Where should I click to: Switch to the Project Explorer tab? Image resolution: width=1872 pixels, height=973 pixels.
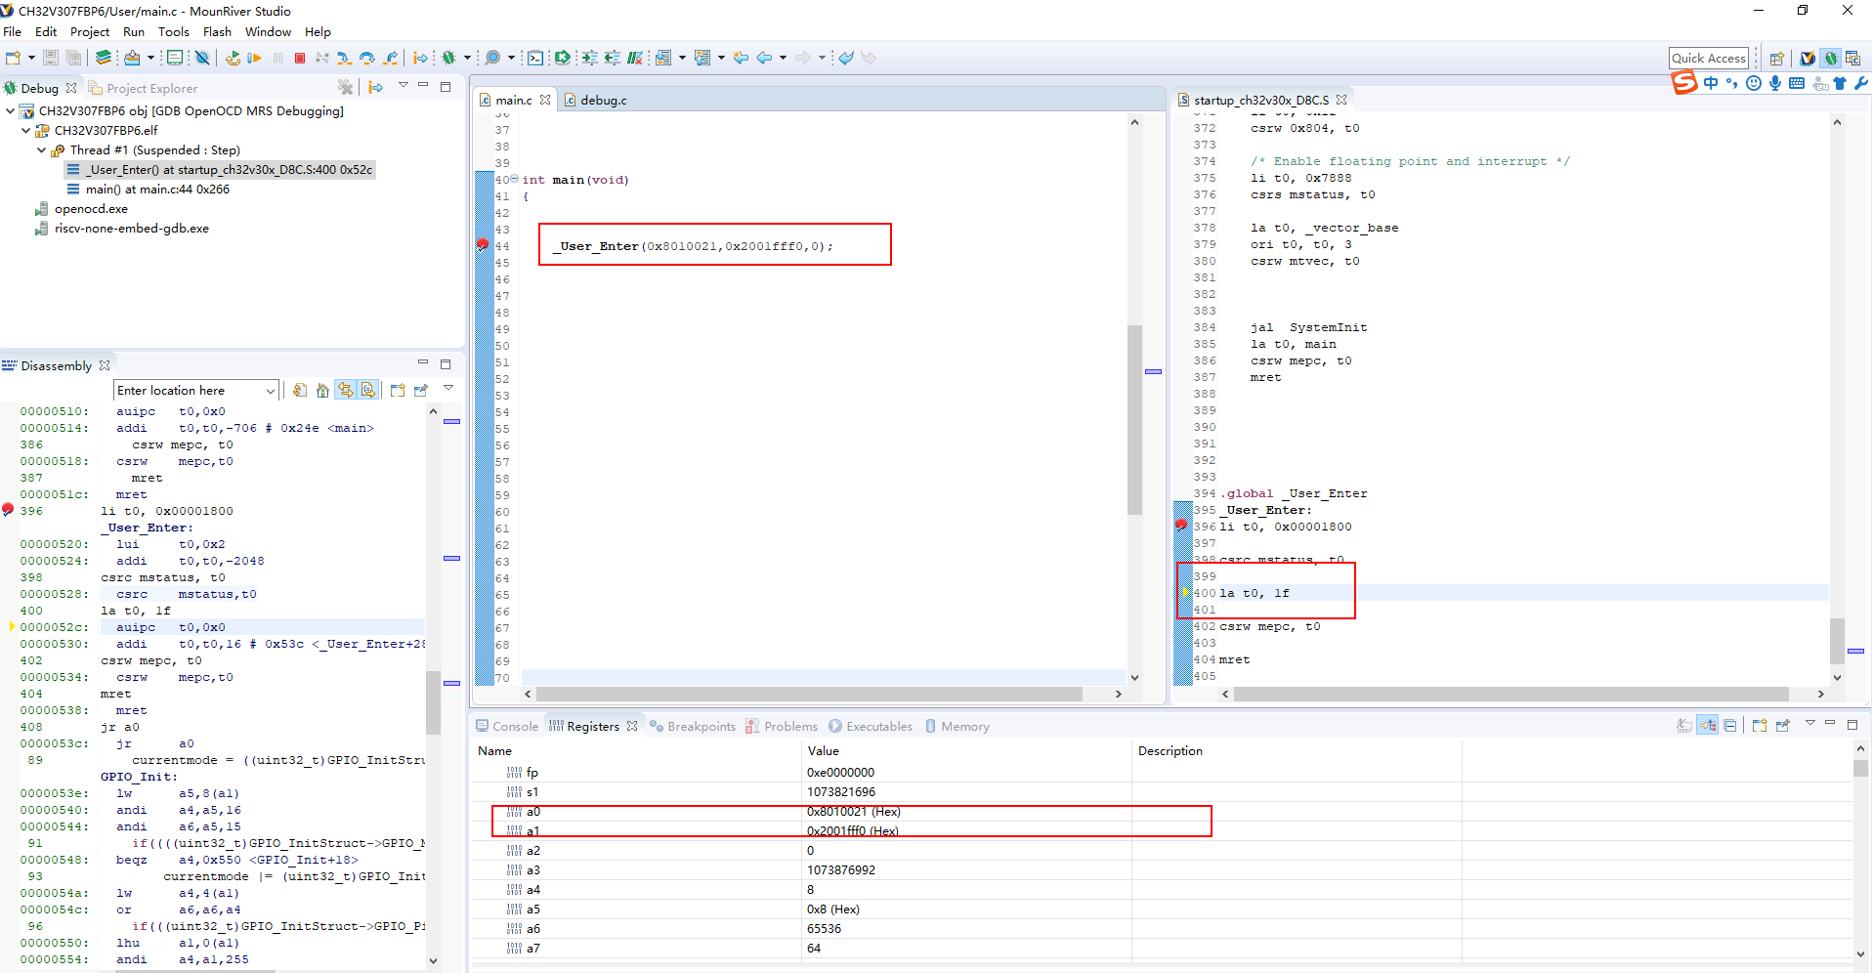click(x=143, y=88)
